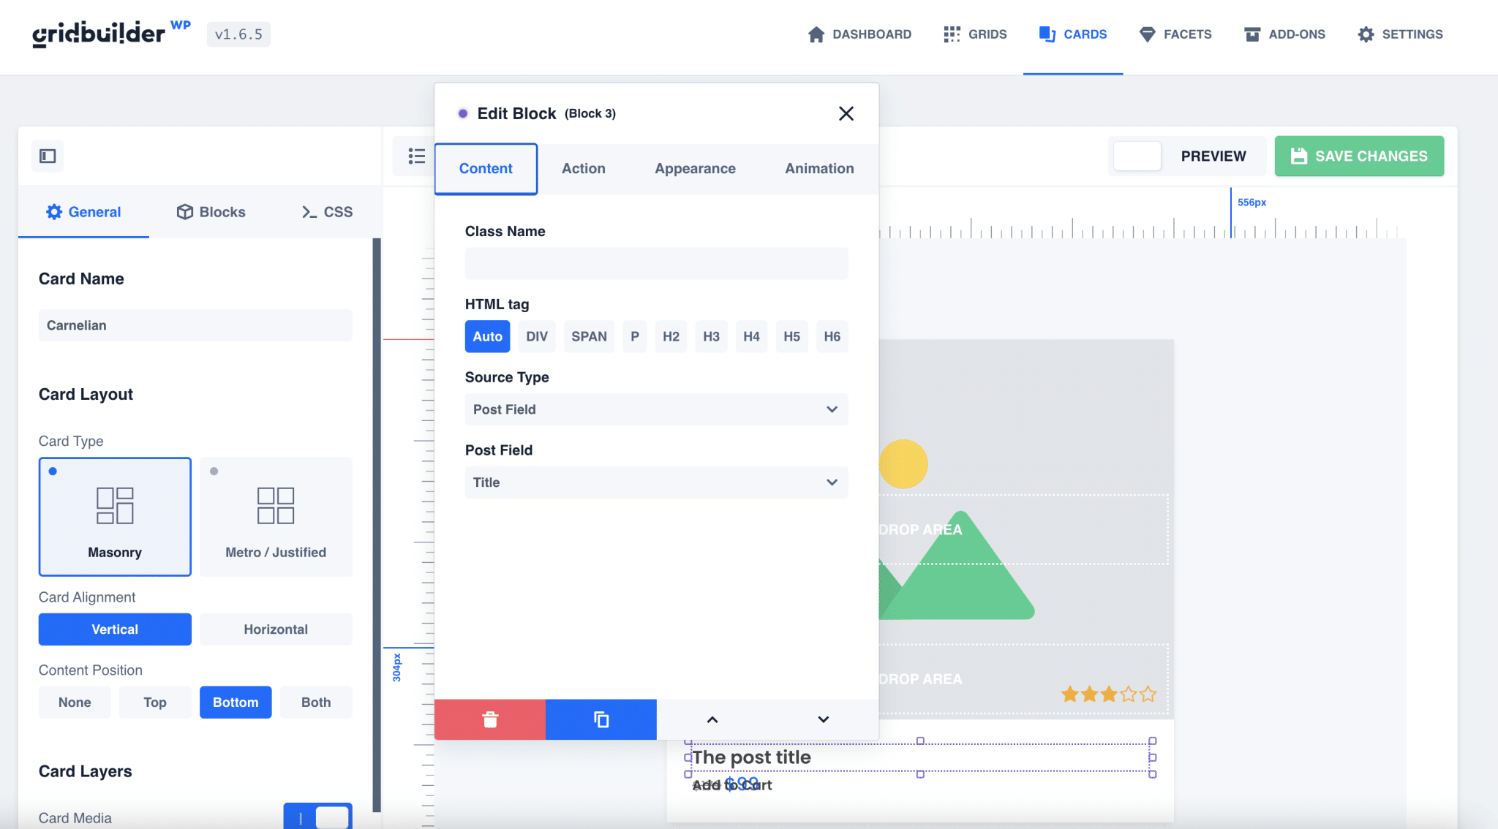This screenshot has height=829, width=1498.
Task: Select the H3 HTML tag
Action: click(x=711, y=336)
